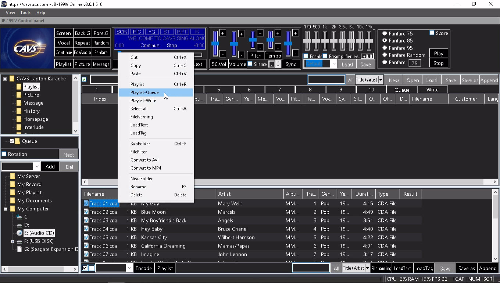500x283 pixels.
Task: Click the Homepage folder icon
Action: click(x=19, y=119)
